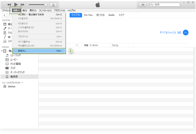Open the blue more options button
The image size is (196, 134).
pos(186,33)
